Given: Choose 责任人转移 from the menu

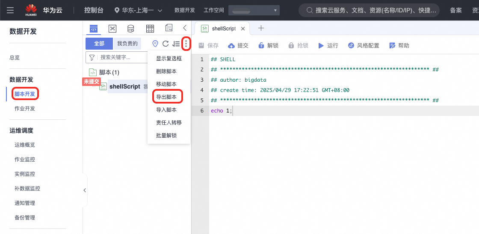Looking at the screenshot, I should pos(169,122).
